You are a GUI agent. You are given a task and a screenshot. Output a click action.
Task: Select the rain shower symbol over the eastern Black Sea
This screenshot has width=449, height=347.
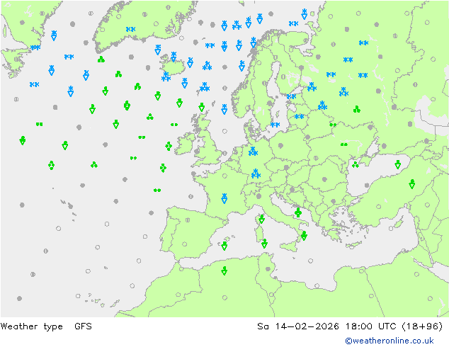(397, 164)
